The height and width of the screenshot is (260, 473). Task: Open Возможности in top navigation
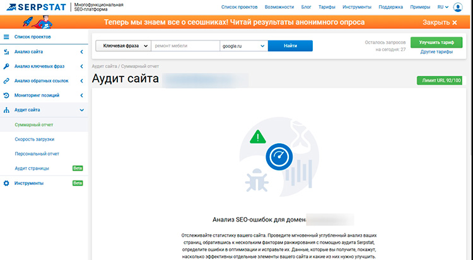tap(279, 7)
